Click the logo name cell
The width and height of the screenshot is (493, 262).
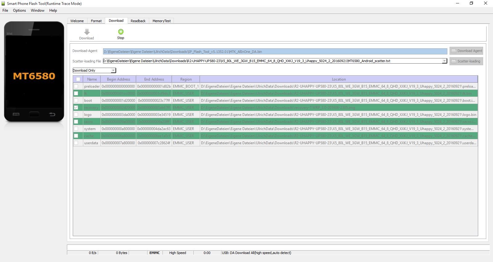click(92, 115)
